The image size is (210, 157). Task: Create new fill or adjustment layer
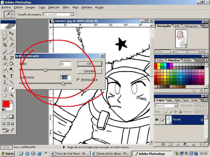coord(185,144)
